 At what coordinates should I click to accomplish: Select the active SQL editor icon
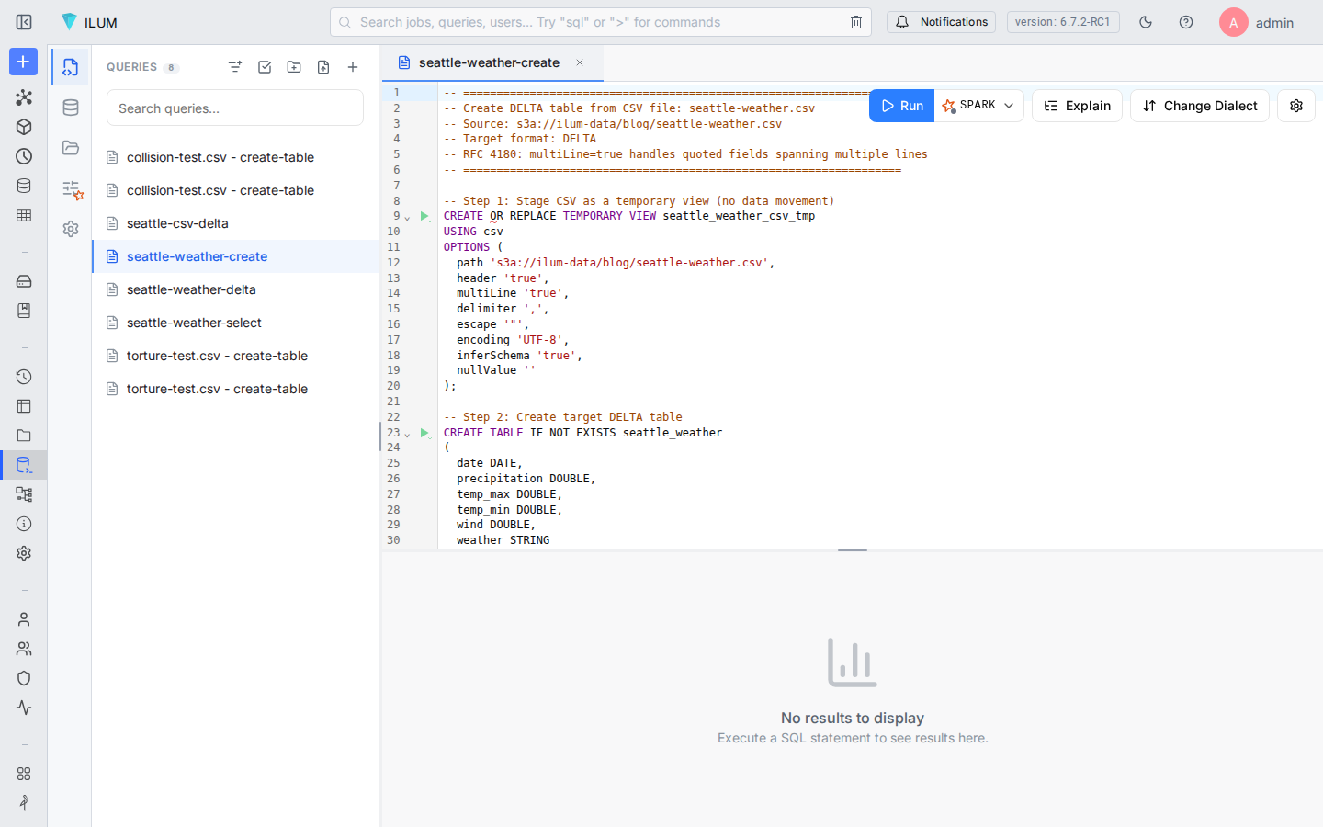coord(24,465)
